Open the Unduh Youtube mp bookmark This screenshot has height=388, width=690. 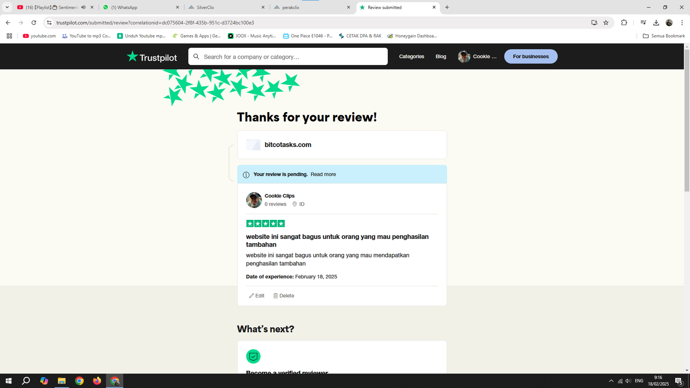click(x=141, y=36)
